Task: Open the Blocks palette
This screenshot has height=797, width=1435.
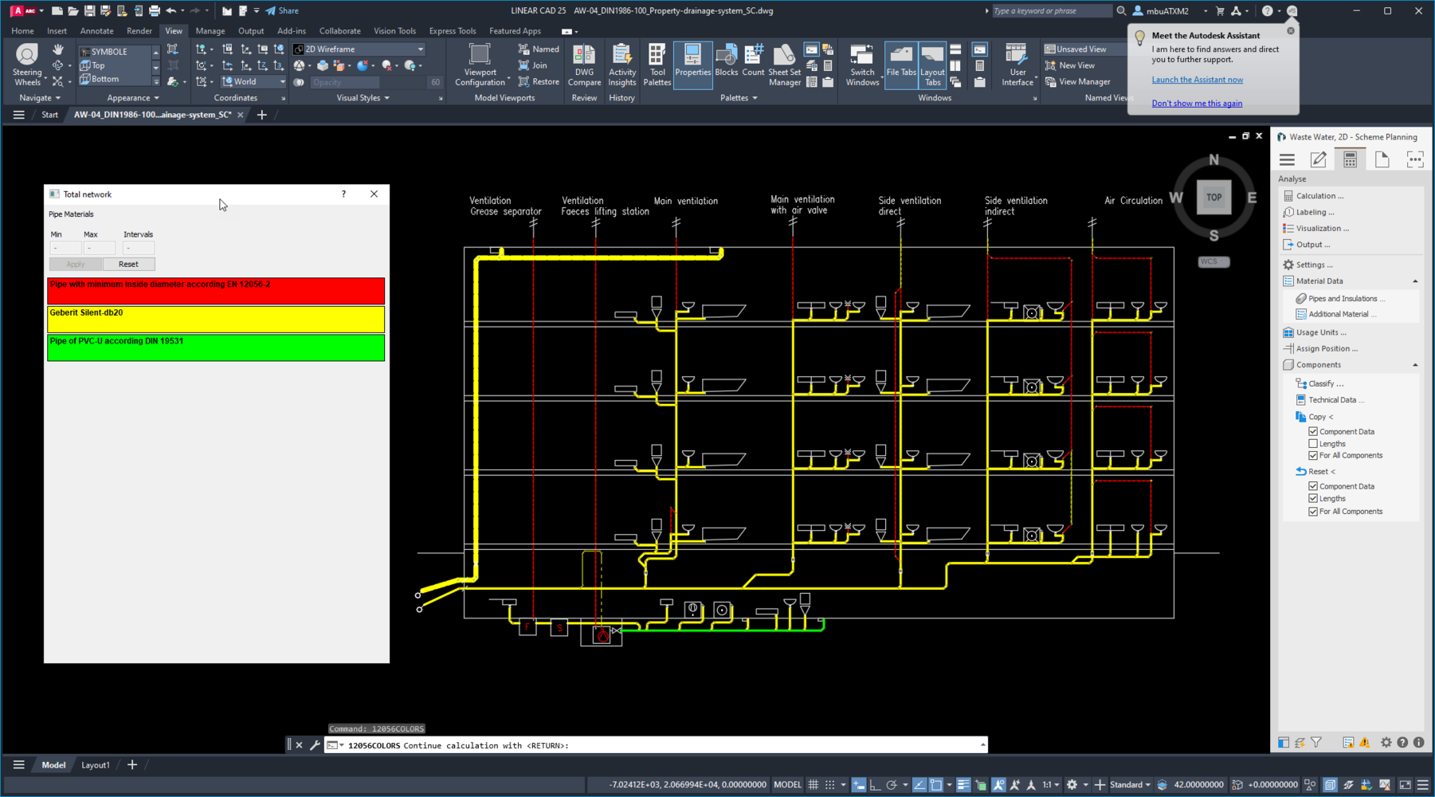Action: pyautogui.click(x=726, y=62)
